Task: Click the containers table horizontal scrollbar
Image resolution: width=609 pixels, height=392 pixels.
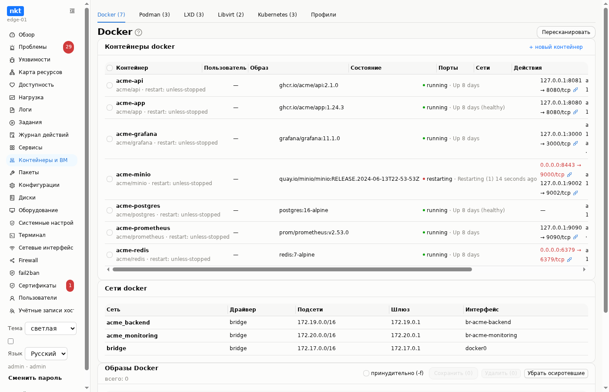Action: [292, 270]
